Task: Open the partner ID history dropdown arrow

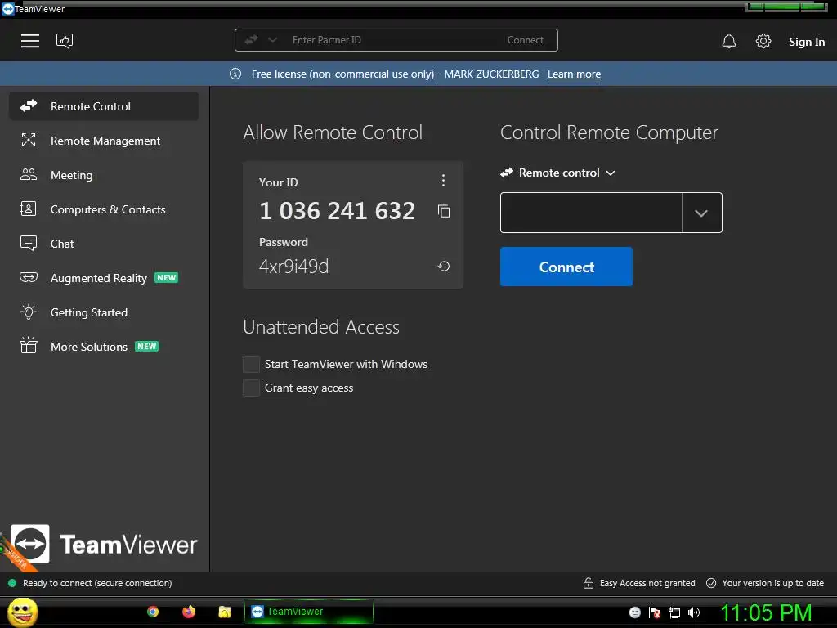Action: pyautogui.click(x=701, y=213)
